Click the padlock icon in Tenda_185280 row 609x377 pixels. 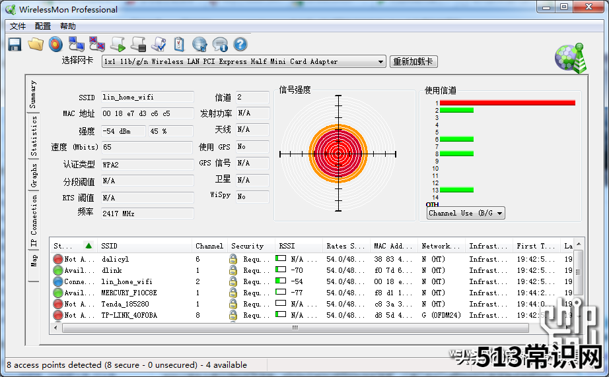(x=233, y=304)
